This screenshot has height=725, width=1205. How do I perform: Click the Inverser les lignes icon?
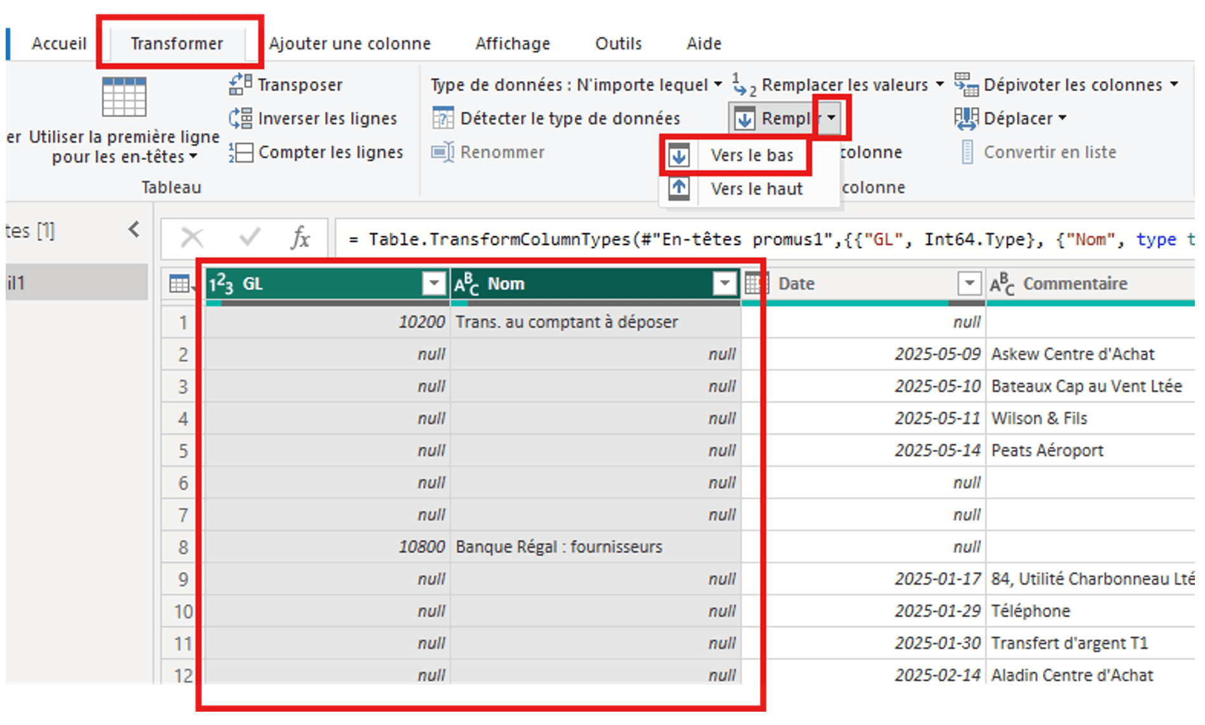pyautogui.click(x=240, y=119)
